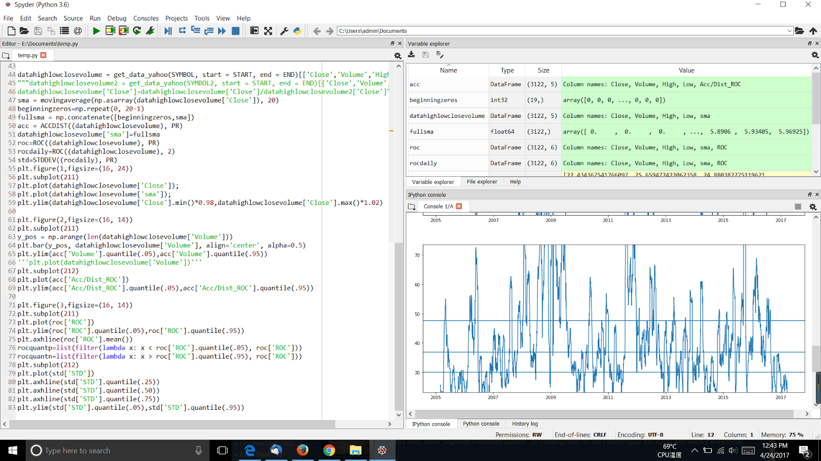Image resolution: width=821 pixels, height=461 pixels.
Task: Import data into the Variable explorer
Action: click(412, 55)
